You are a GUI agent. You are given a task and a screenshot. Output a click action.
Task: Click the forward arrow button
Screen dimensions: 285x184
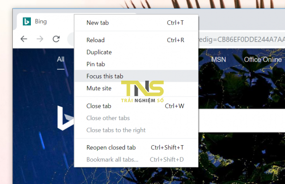[40, 39]
